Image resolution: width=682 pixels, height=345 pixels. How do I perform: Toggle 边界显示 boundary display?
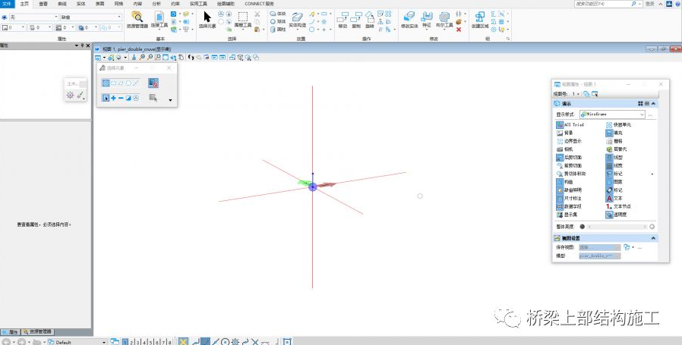pyautogui.click(x=569, y=141)
